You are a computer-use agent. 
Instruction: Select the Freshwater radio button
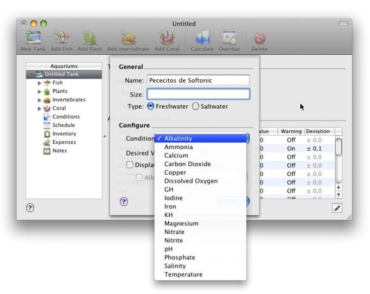tap(151, 106)
